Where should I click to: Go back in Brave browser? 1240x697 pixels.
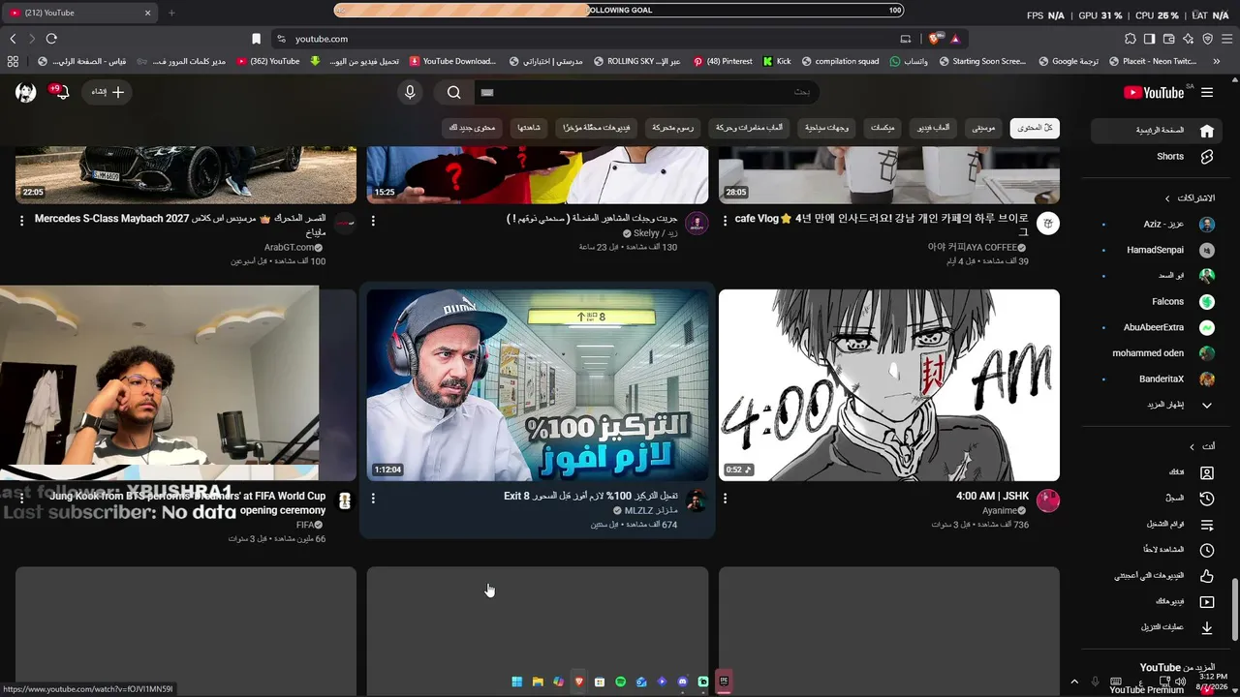tap(13, 39)
